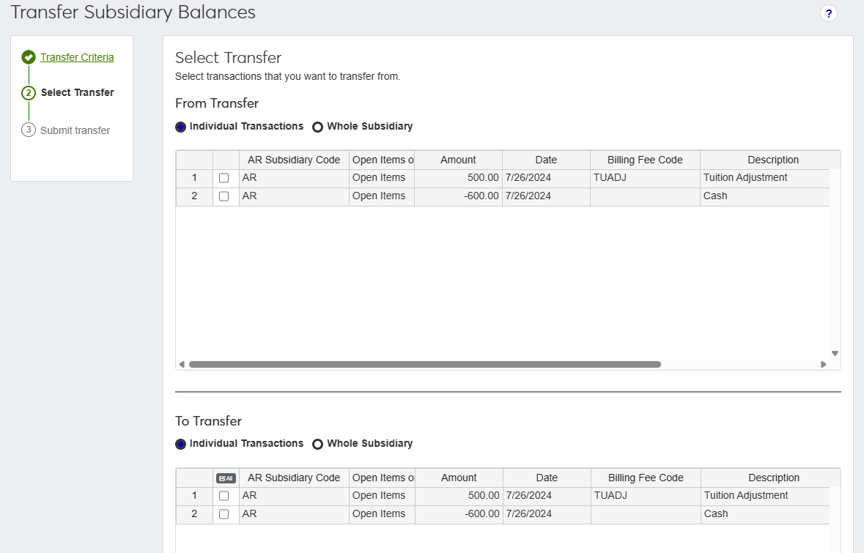Screen dimensions: 864x553
Task: Click row number 1 in To Transfer grid
Action: [x=194, y=496]
